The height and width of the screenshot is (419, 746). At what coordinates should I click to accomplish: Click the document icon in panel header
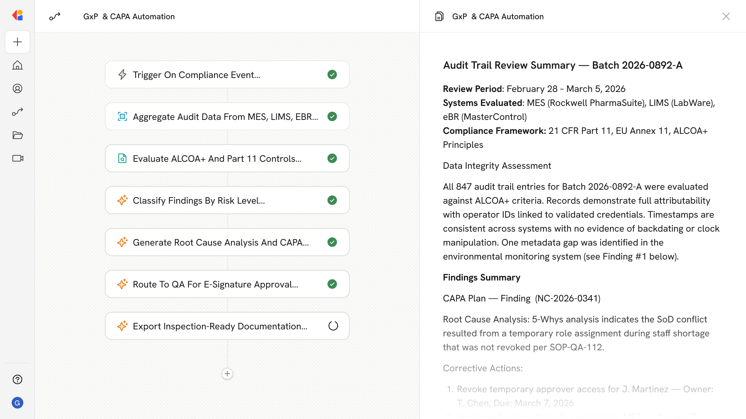click(x=439, y=16)
